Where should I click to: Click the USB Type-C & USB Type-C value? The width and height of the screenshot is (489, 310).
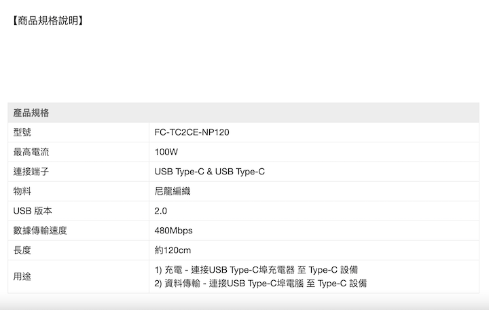tap(210, 172)
